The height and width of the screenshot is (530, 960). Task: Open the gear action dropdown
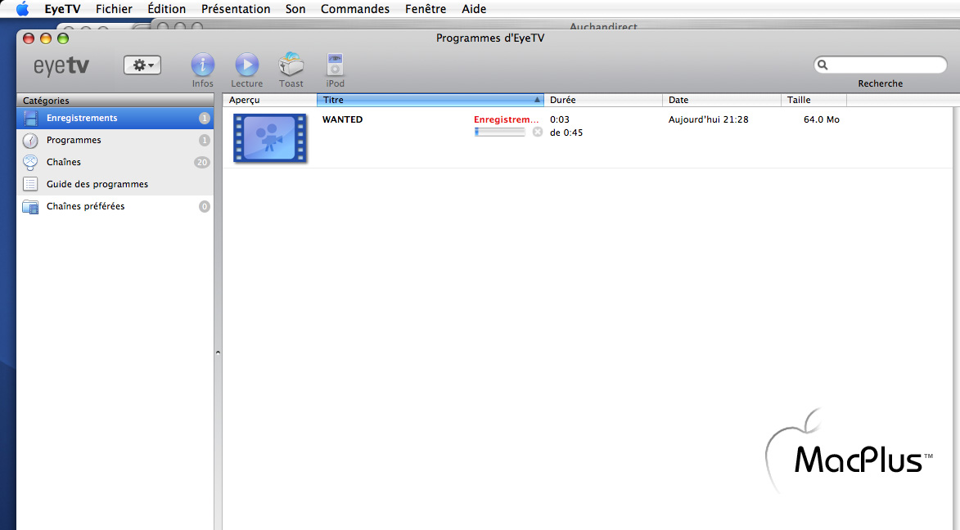click(x=142, y=65)
